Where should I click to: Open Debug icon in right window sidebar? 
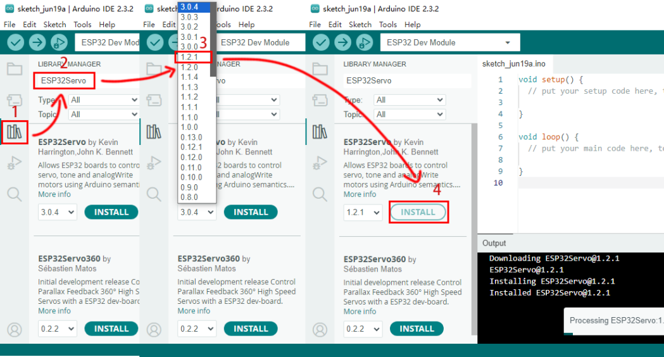320,163
